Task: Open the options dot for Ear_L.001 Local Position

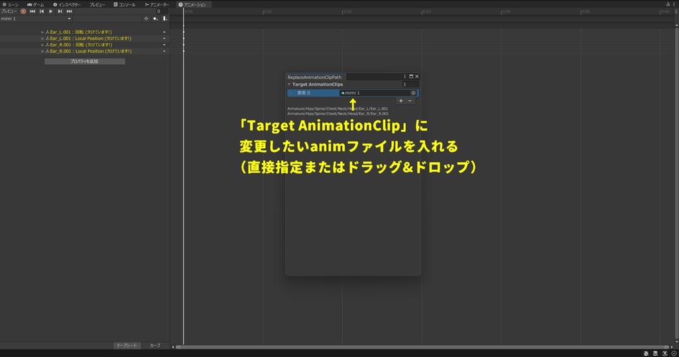Action: point(164,38)
